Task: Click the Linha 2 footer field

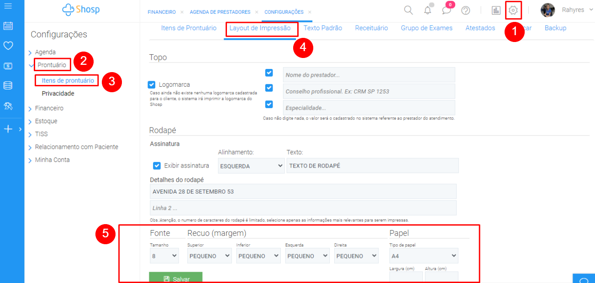Action: 303,208
